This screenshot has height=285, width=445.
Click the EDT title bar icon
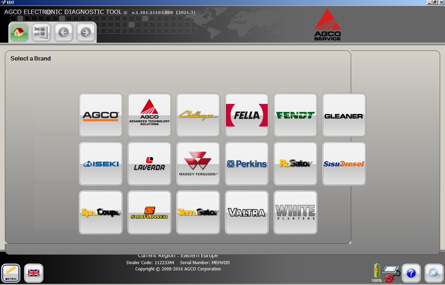coord(3,2)
